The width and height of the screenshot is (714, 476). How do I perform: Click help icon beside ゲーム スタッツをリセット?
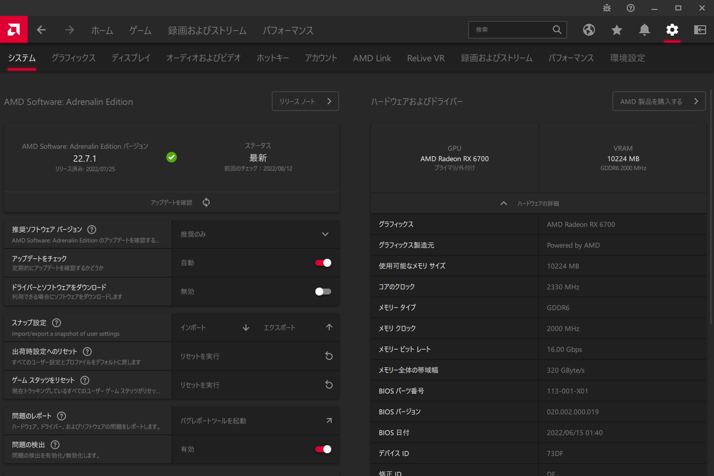click(85, 380)
